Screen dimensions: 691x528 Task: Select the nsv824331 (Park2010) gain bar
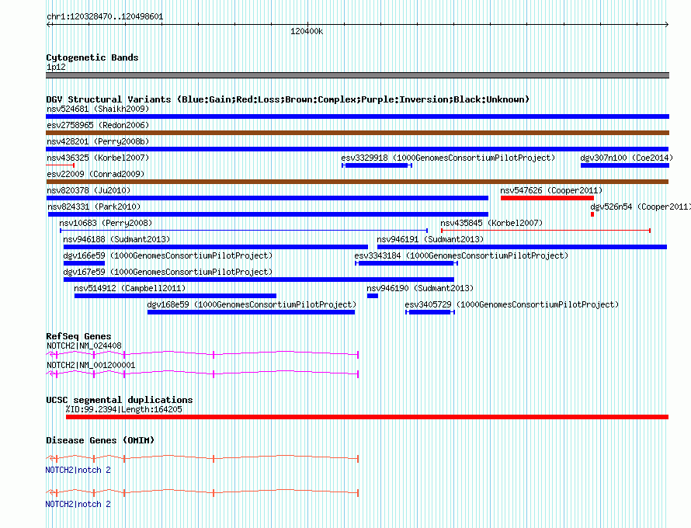tap(268, 214)
